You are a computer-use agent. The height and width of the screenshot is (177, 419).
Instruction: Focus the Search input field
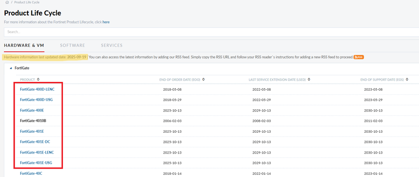pyautogui.click(x=211, y=32)
